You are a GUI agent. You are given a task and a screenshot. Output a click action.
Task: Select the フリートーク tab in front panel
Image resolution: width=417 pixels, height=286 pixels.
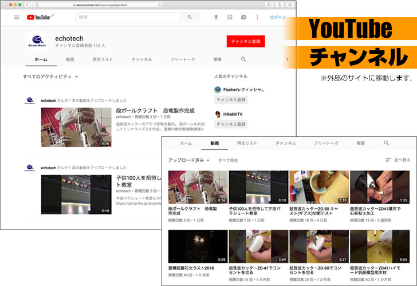pos(326,143)
